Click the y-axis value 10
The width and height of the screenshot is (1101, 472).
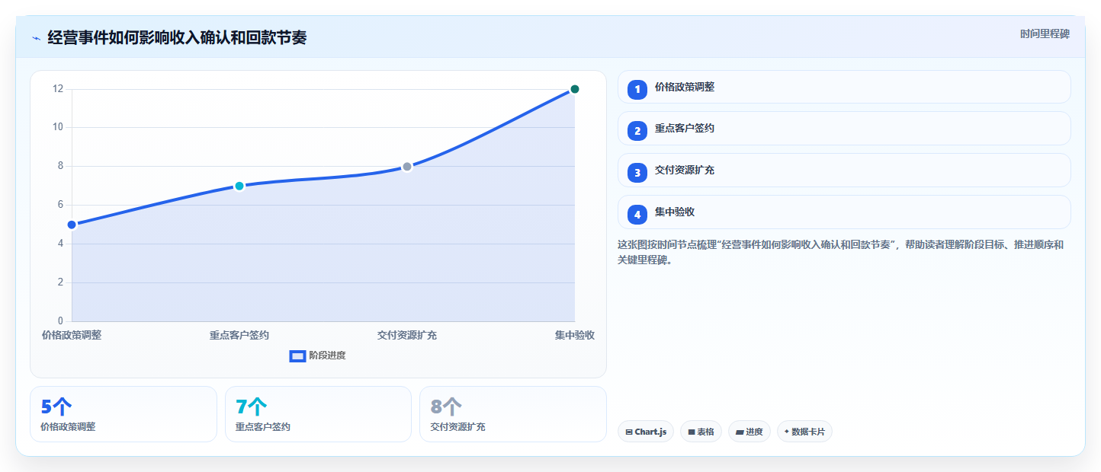pos(58,127)
